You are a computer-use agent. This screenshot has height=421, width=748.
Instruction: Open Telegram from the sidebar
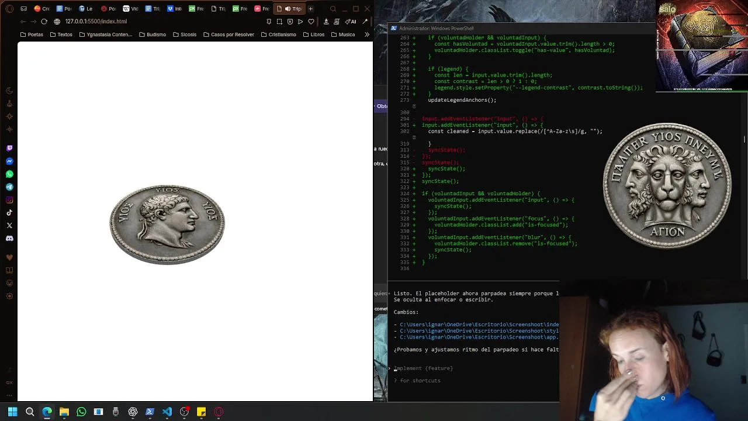[9, 187]
